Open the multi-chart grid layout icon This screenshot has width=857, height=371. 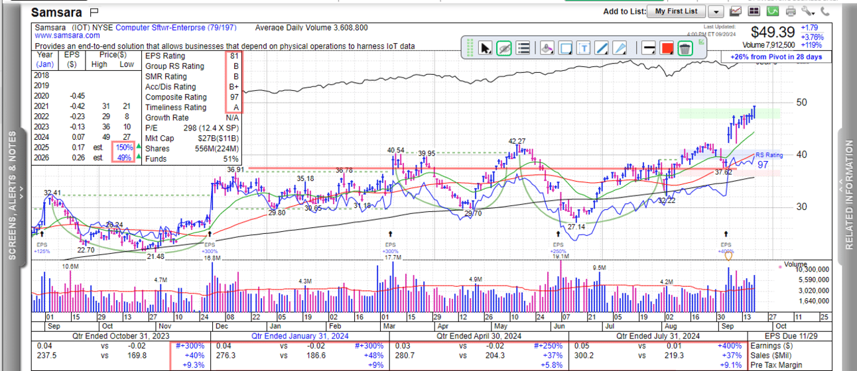coord(754,11)
